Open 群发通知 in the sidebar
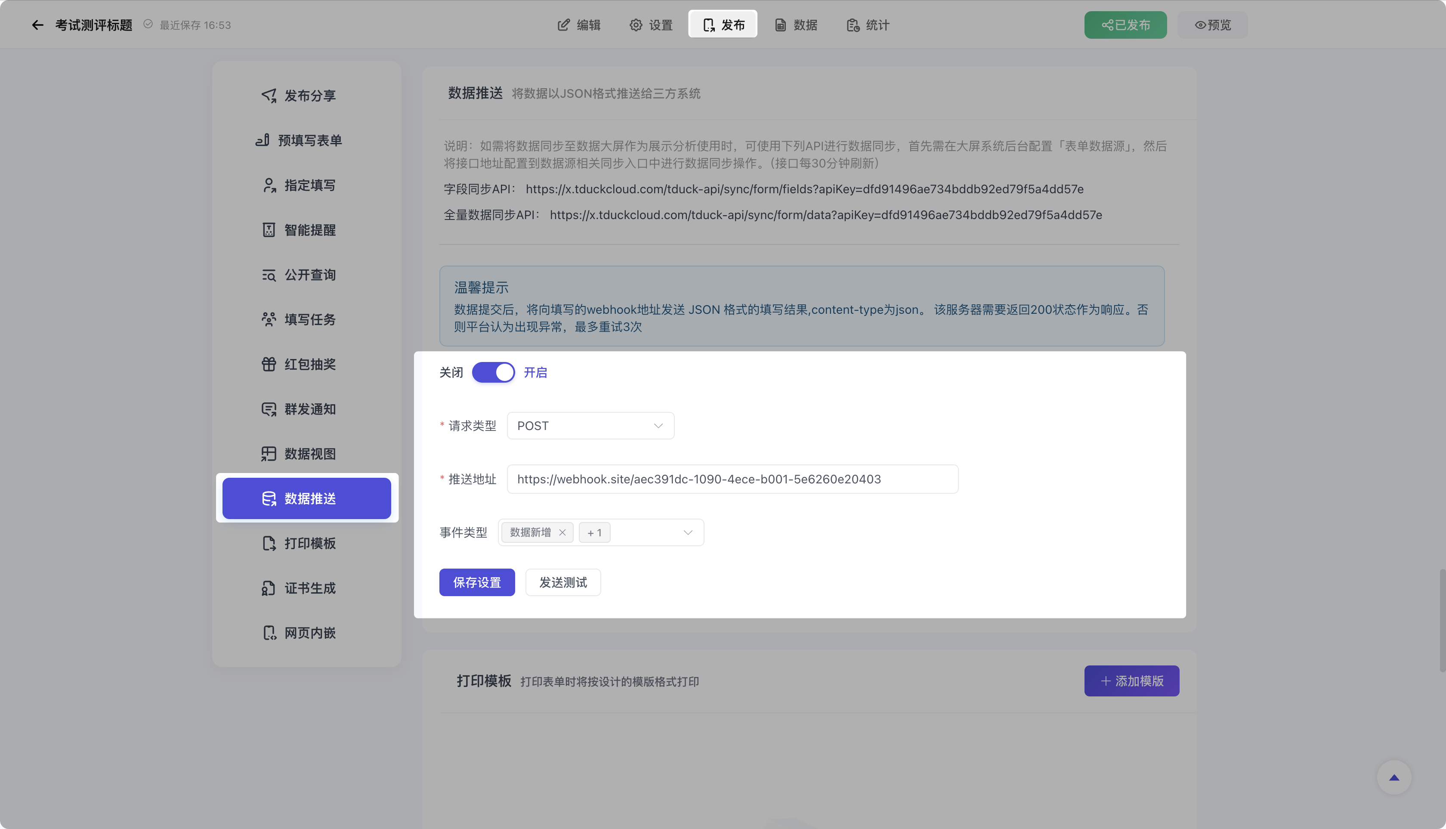The height and width of the screenshot is (829, 1446). [307, 409]
